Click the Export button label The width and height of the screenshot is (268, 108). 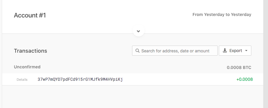(x=236, y=51)
